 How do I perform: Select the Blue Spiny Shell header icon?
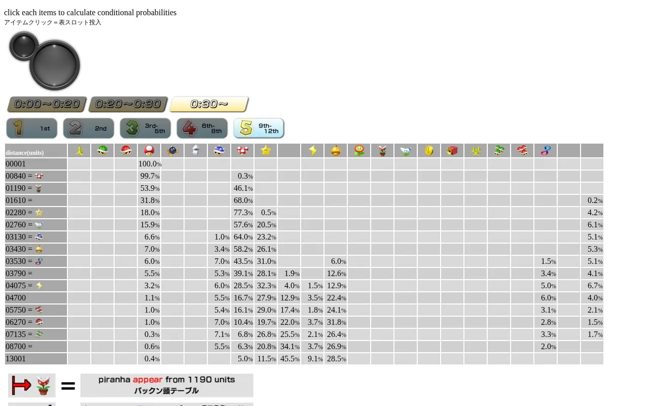pos(219,150)
